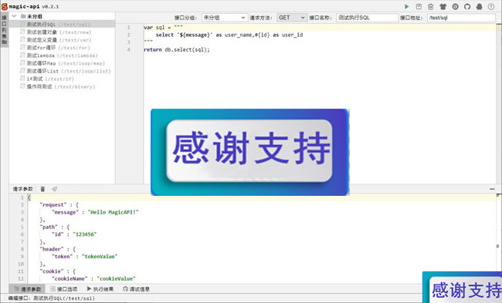Save the interface with the save icon

419,6
